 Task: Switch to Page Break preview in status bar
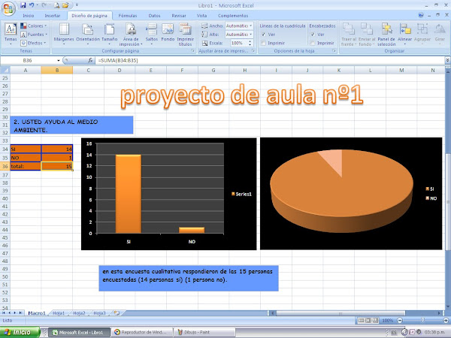click(375, 321)
